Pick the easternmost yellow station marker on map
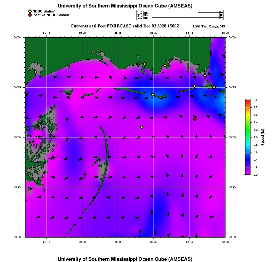 214,87
